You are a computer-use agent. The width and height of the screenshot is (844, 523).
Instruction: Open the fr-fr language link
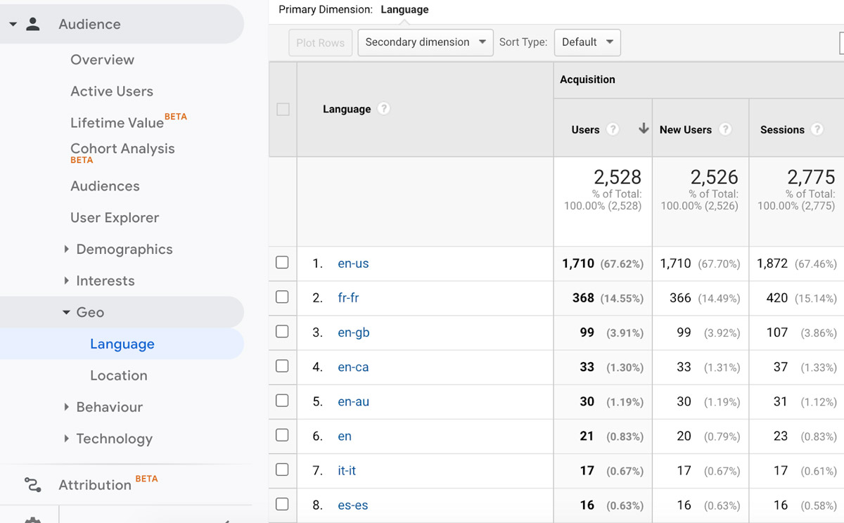(x=348, y=298)
